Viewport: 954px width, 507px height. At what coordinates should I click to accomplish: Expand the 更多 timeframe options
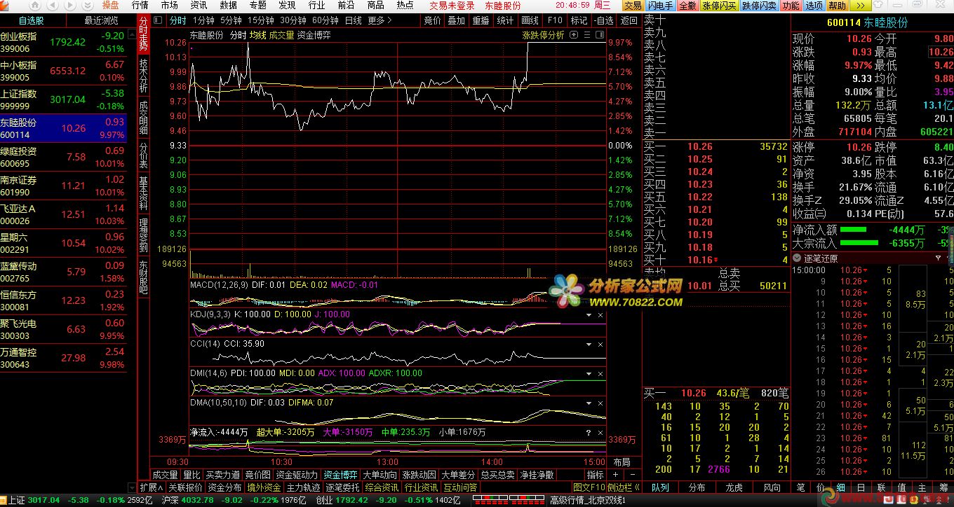[379, 21]
